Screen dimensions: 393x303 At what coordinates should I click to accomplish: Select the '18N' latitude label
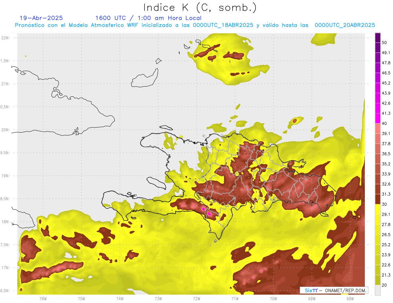[x=5, y=222]
